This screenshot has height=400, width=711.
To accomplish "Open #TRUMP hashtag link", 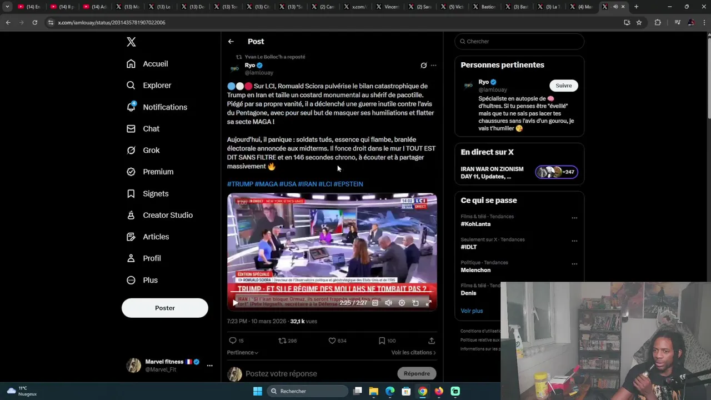I will click(240, 184).
